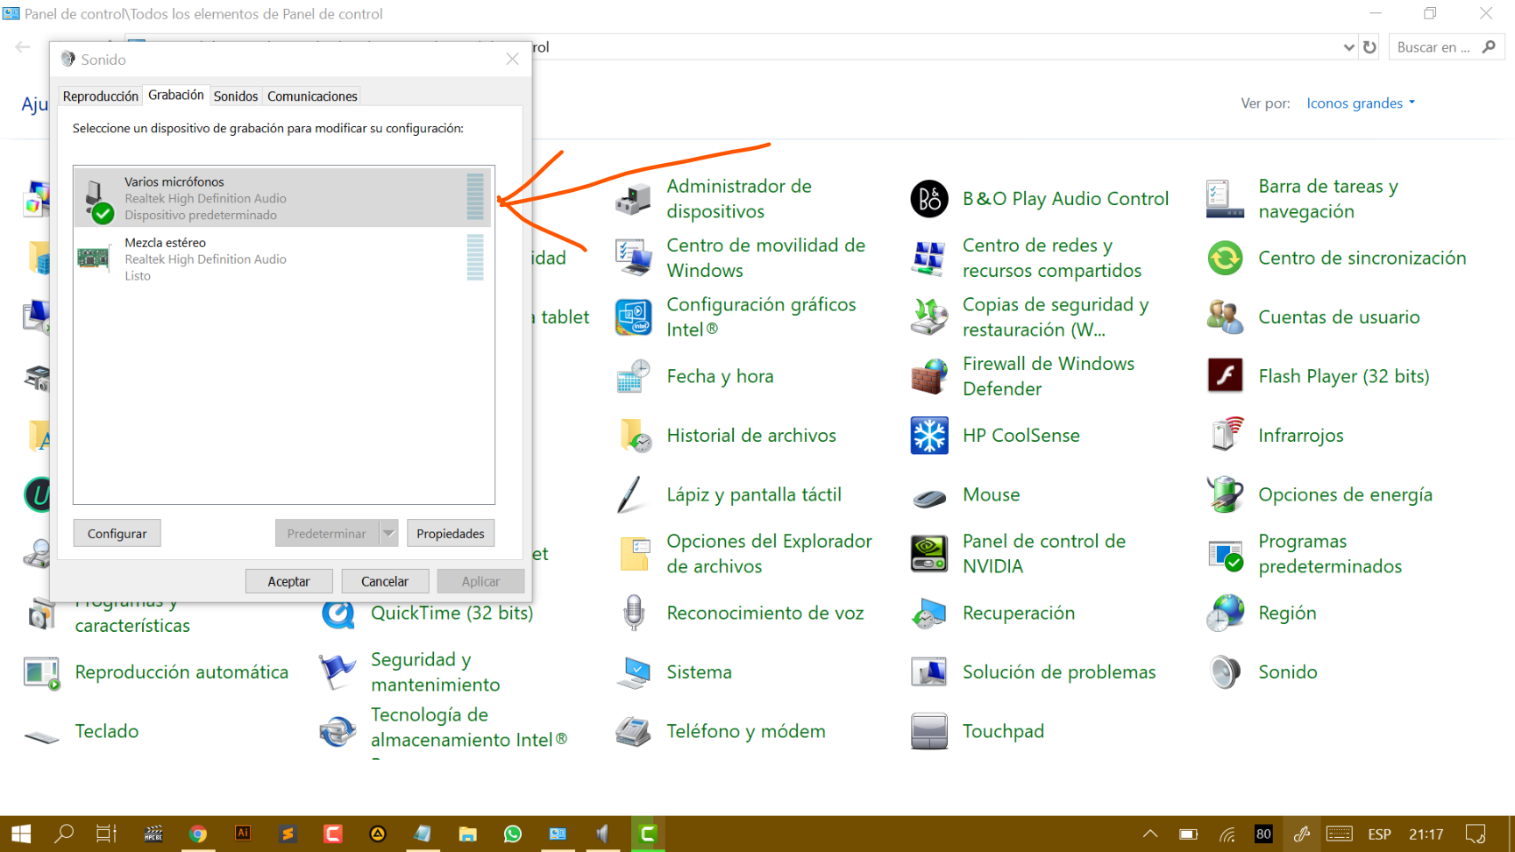Screen dimensions: 1515x852
Task: Select the Mezcla estéreo recording device
Action: [263, 258]
